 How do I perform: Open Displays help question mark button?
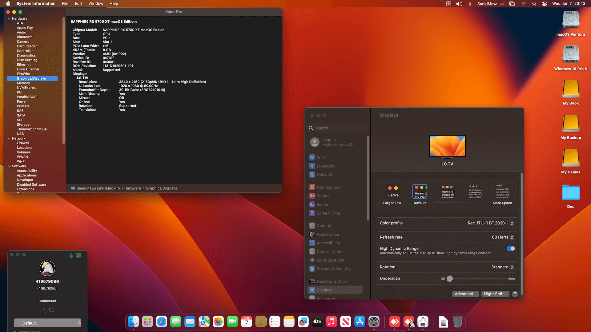[x=515, y=294]
